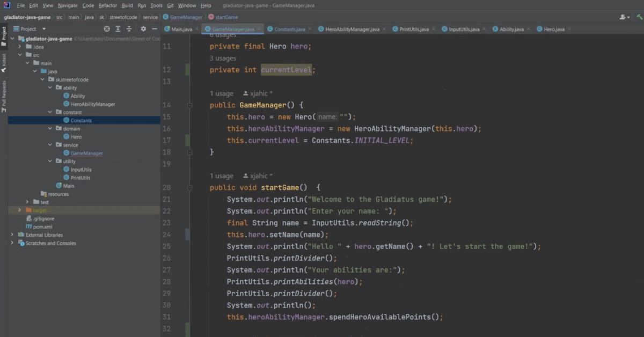
Task: Toggle code folding at GameManager constructor line 14
Action: [x=189, y=105]
